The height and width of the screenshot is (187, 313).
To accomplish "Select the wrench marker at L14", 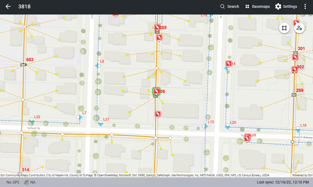I will click(228, 63).
